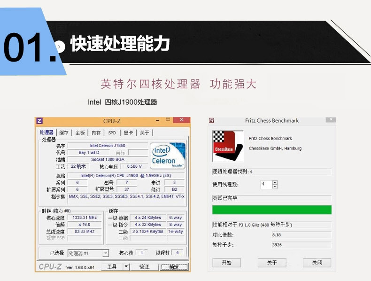The width and height of the screenshot is (371, 281).
Task: Click the 线程数 value field in CPU-Z
Action: click(x=177, y=253)
